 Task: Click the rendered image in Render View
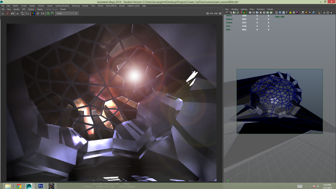tap(112, 102)
